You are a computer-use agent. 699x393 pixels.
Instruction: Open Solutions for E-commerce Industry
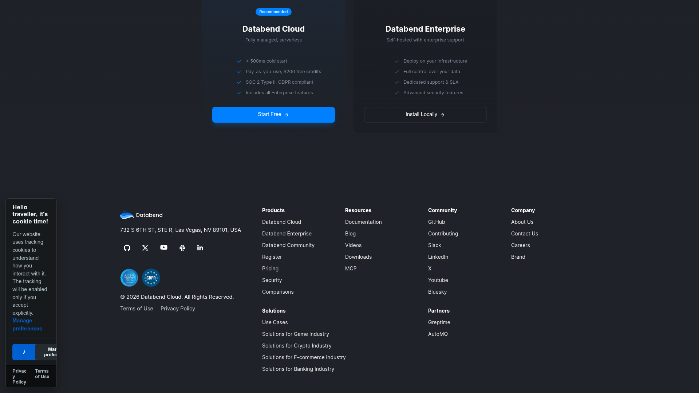point(304,357)
